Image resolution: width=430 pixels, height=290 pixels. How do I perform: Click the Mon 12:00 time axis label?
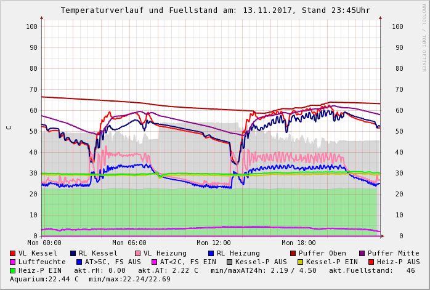(214, 243)
